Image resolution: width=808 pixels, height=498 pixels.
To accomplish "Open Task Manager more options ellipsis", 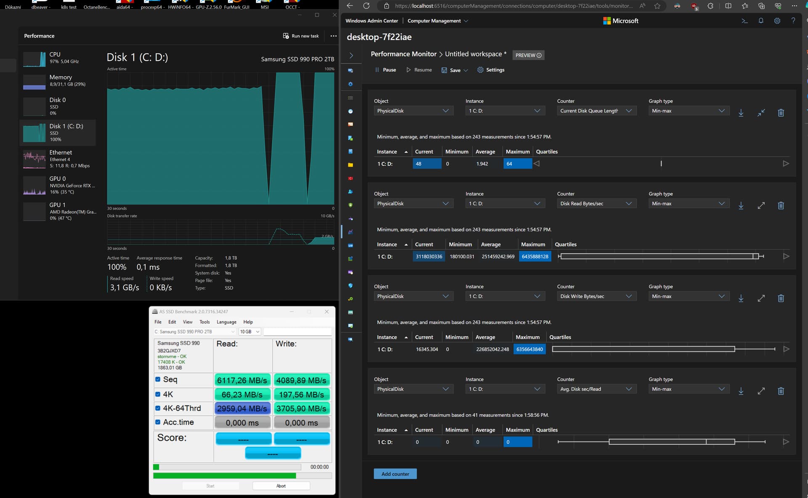I will tap(333, 36).
